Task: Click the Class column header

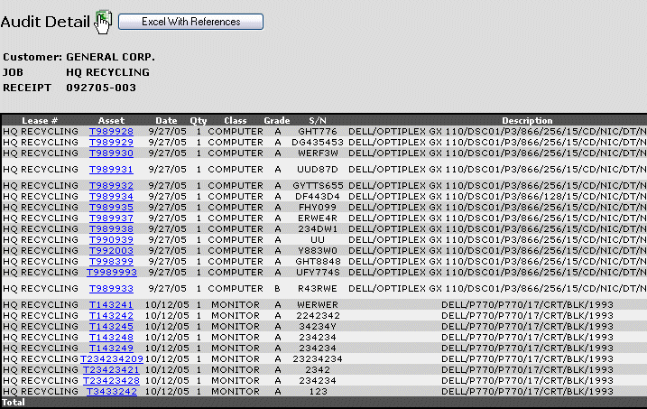Action: click(x=236, y=120)
